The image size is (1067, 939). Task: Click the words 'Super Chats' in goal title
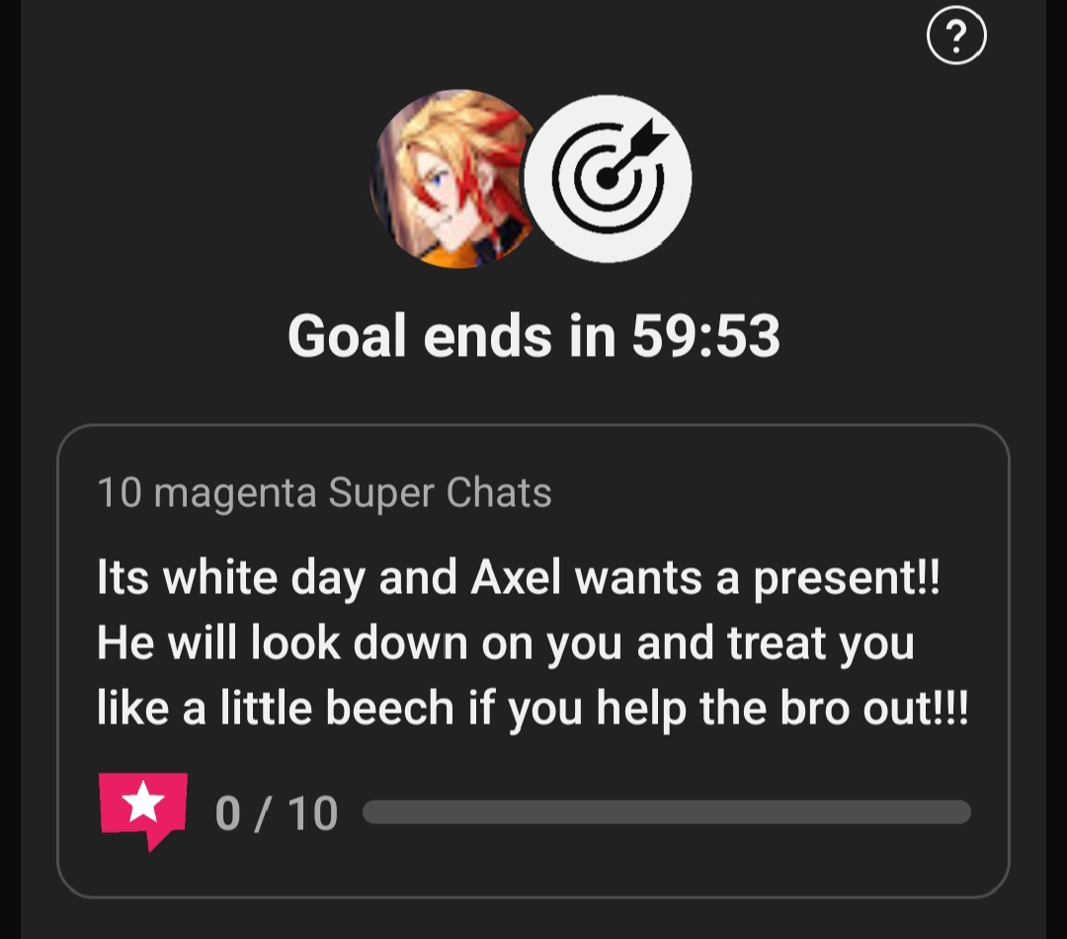[x=440, y=493]
